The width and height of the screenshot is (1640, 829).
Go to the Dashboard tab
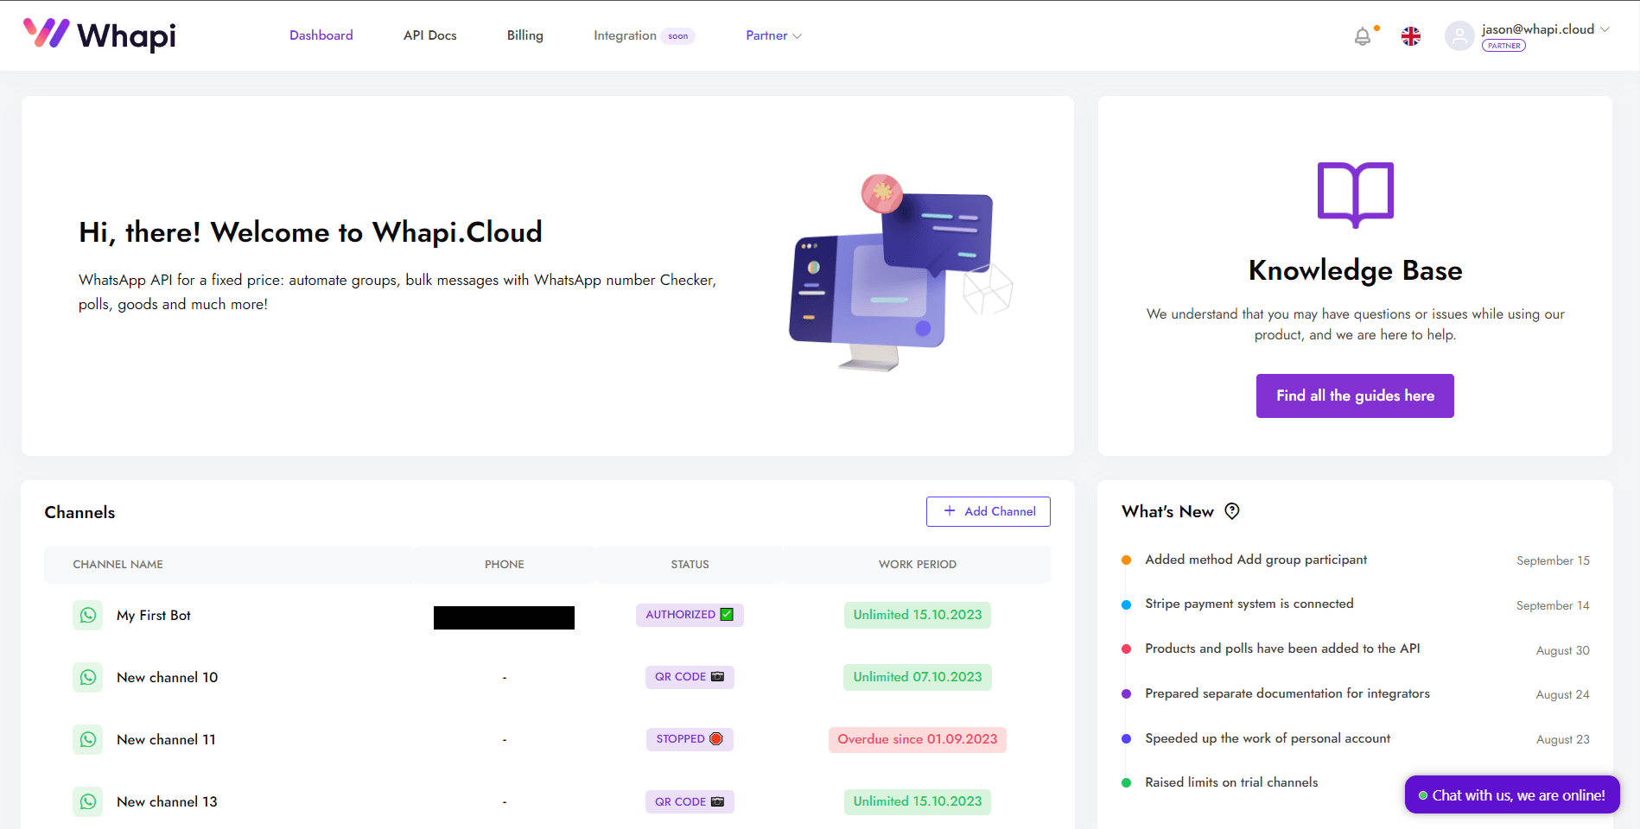pos(321,35)
